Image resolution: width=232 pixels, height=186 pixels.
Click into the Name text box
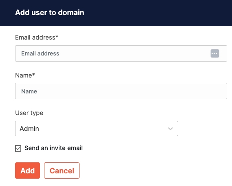pos(121,91)
